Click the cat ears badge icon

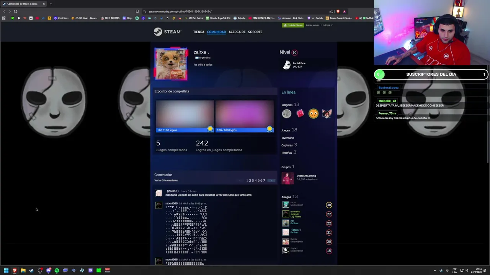327,113
